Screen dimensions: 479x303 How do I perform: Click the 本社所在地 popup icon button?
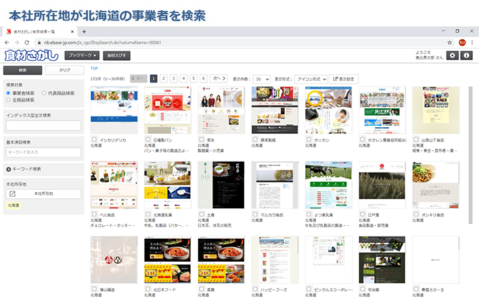coord(43,193)
